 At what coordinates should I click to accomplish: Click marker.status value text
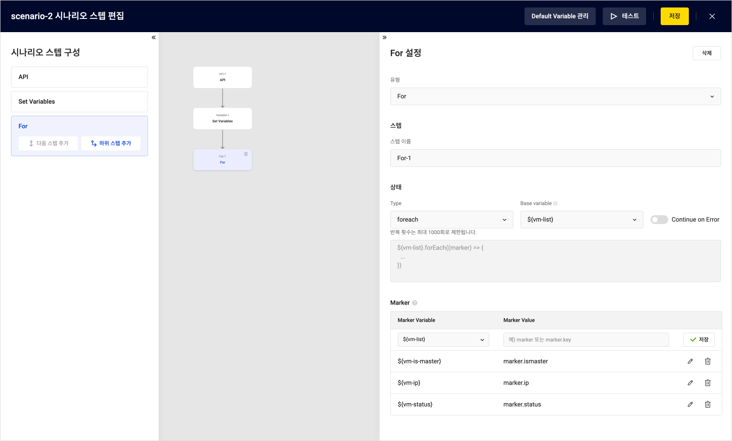point(522,404)
